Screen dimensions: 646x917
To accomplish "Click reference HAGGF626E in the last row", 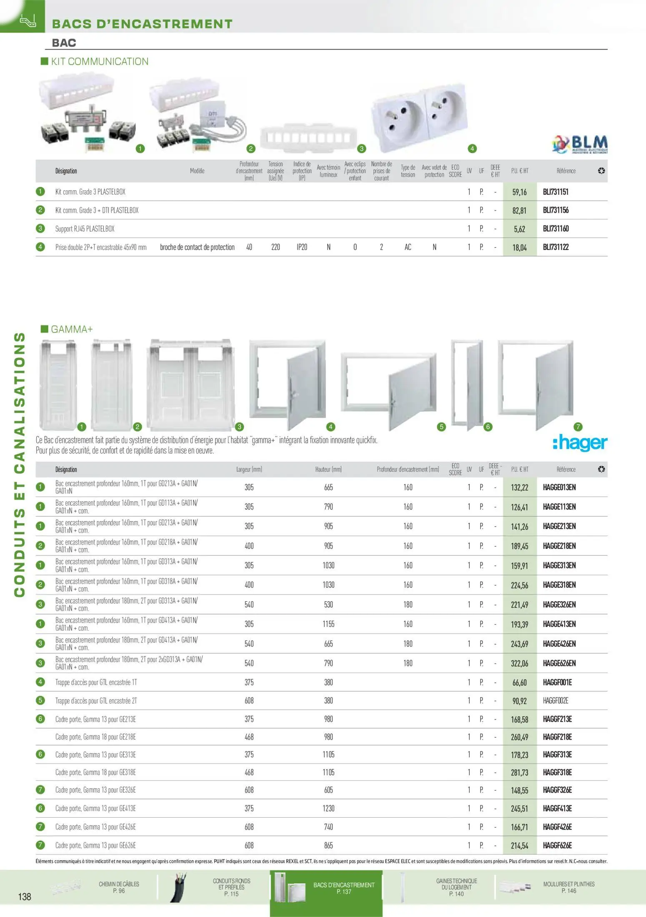I will (557, 846).
